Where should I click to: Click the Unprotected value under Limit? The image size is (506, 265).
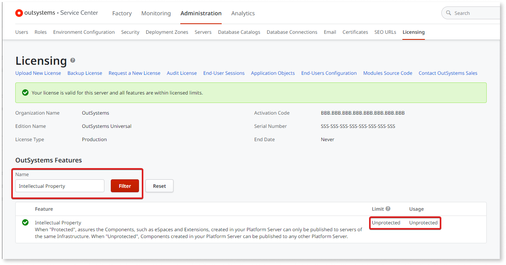(386, 223)
